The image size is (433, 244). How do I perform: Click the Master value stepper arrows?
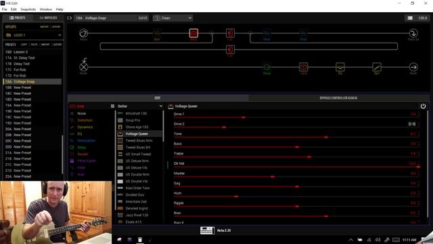click(x=419, y=174)
